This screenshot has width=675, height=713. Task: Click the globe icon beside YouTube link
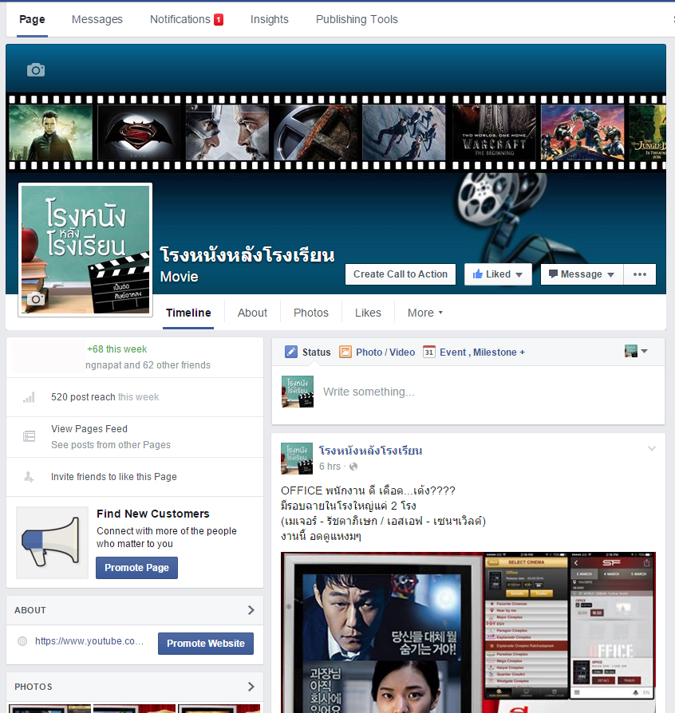(x=22, y=641)
